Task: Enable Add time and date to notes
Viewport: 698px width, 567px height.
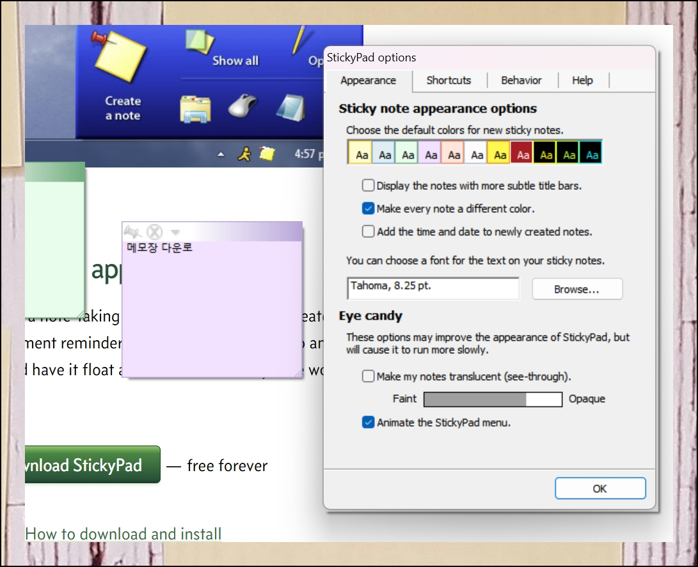Action: tap(368, 231)
